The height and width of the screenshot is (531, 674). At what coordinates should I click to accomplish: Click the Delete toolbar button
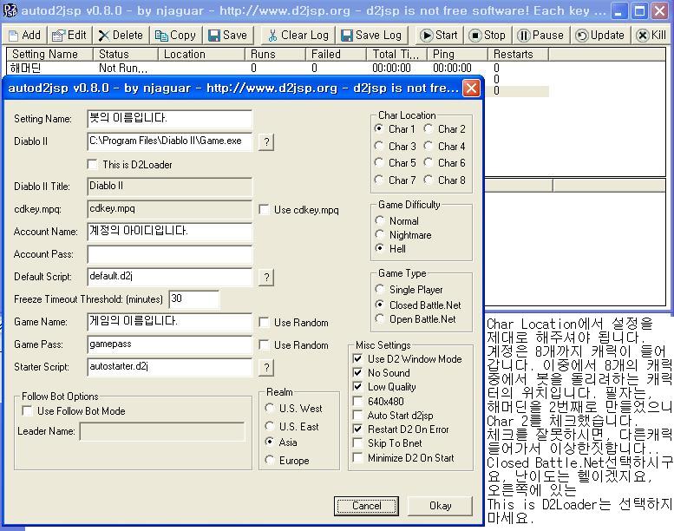click(121, 36)
